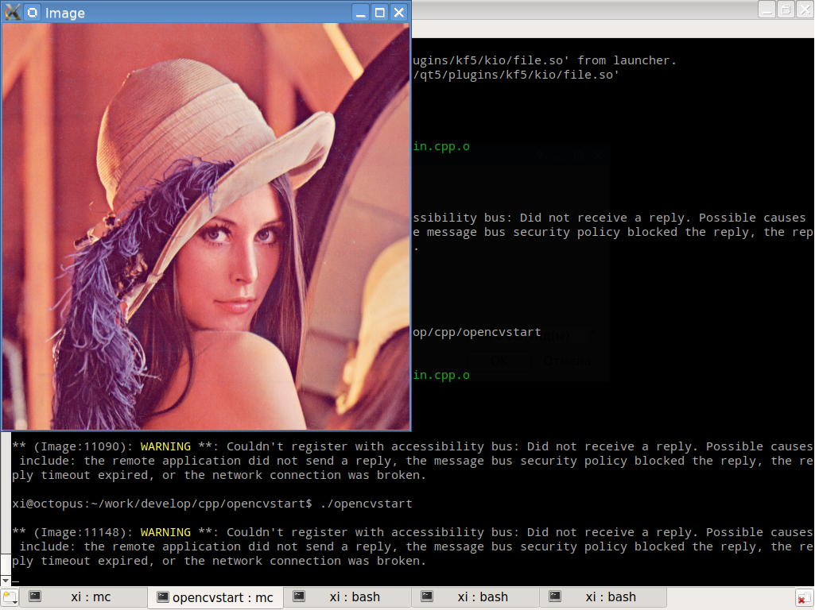
Task: Close the background terminal window
Action: (x=805, y=10)
